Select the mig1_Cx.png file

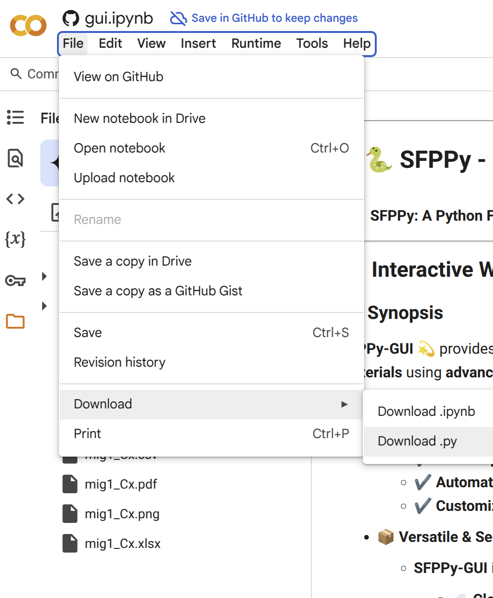tap(122, 514)
